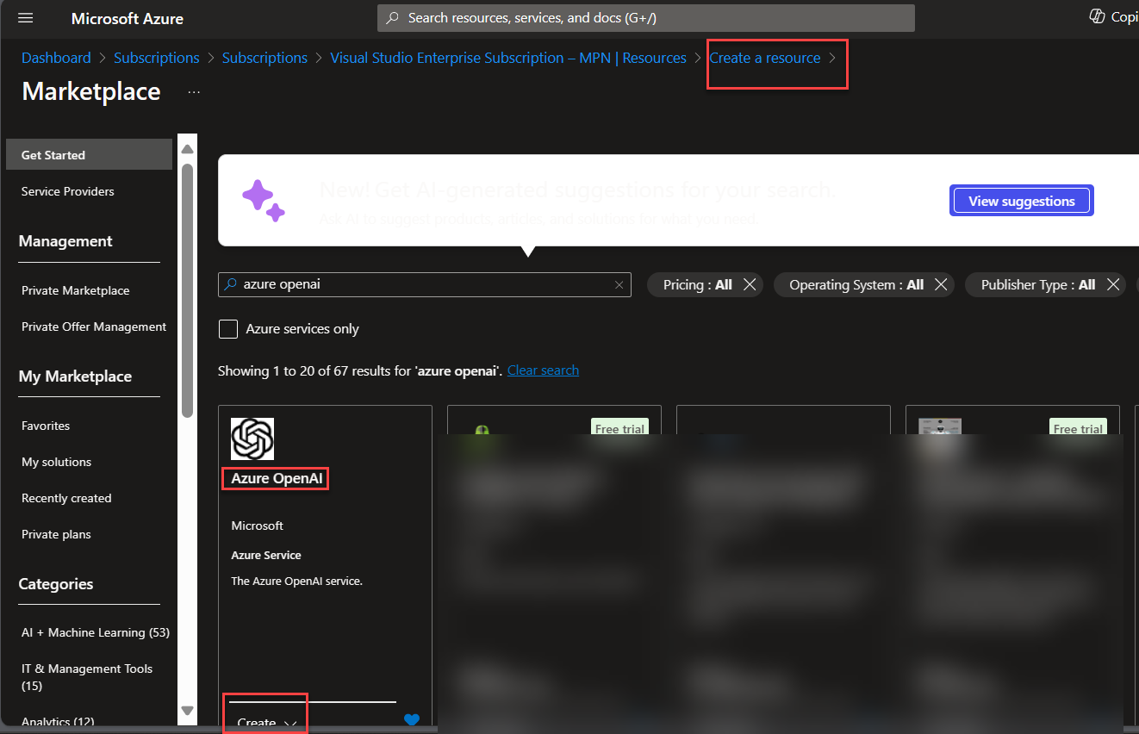Click the marketplace search box with azure openai

coord(425,284)
